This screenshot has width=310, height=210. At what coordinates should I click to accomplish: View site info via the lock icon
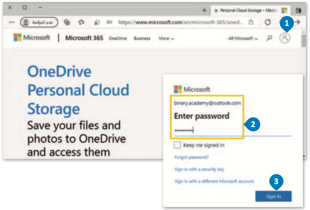coord(251,22)
